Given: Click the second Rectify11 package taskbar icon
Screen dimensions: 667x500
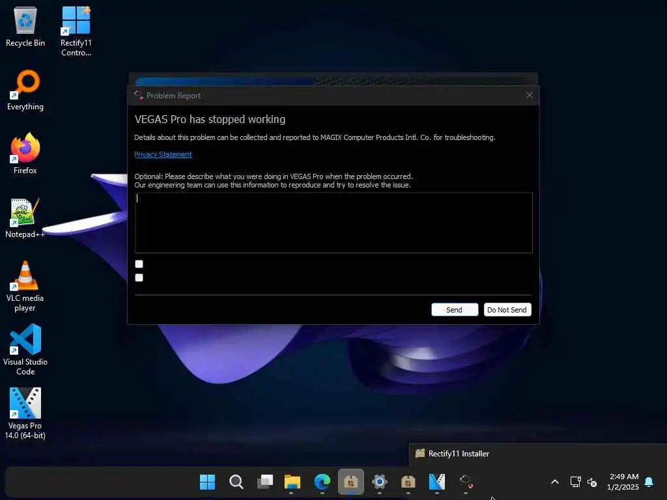Looking at the screenshot, I should tap(408, 482).
